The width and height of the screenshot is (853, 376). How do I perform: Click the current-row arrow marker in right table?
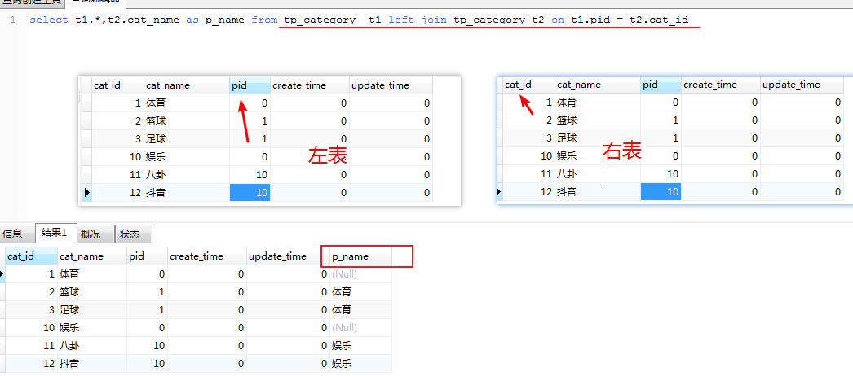[498, 193]
